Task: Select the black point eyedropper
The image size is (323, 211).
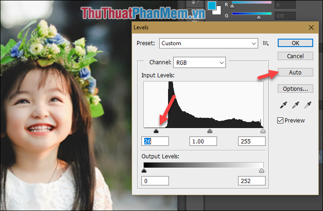Action: tap(283, 105)
